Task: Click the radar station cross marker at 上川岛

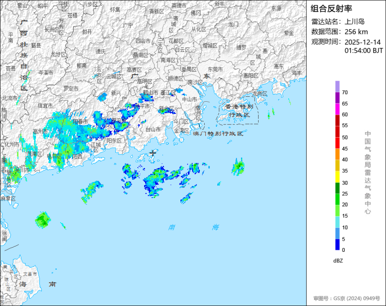Action: 153,153
